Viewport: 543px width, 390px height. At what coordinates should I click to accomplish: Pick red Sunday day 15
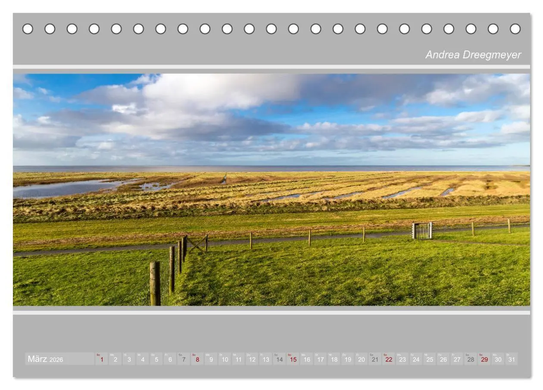click(293, 359)
